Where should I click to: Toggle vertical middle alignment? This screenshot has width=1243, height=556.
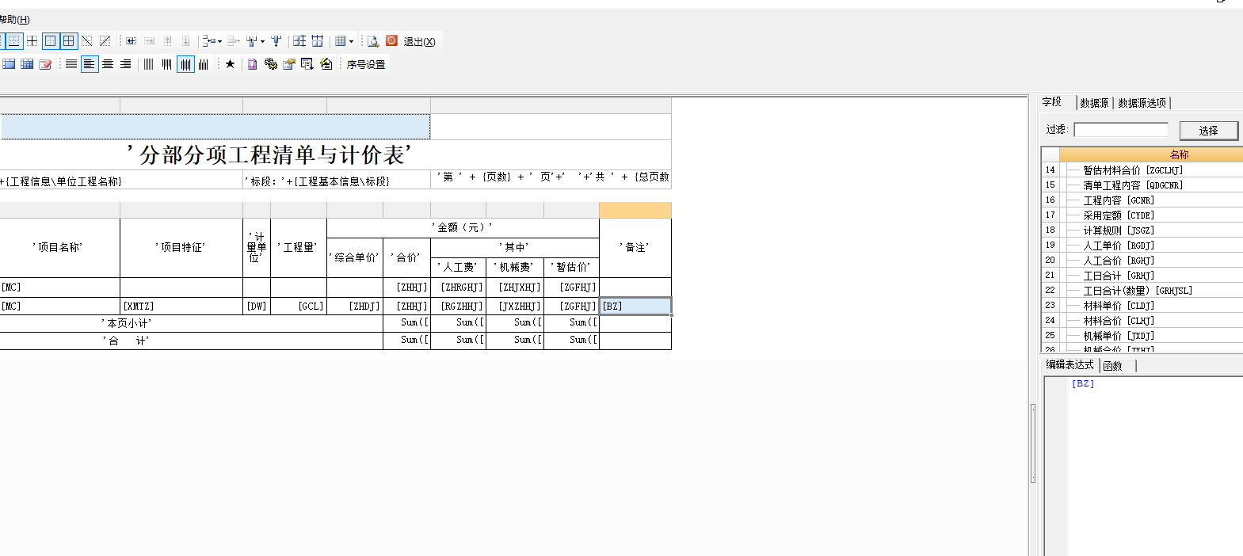coord(185,64)
